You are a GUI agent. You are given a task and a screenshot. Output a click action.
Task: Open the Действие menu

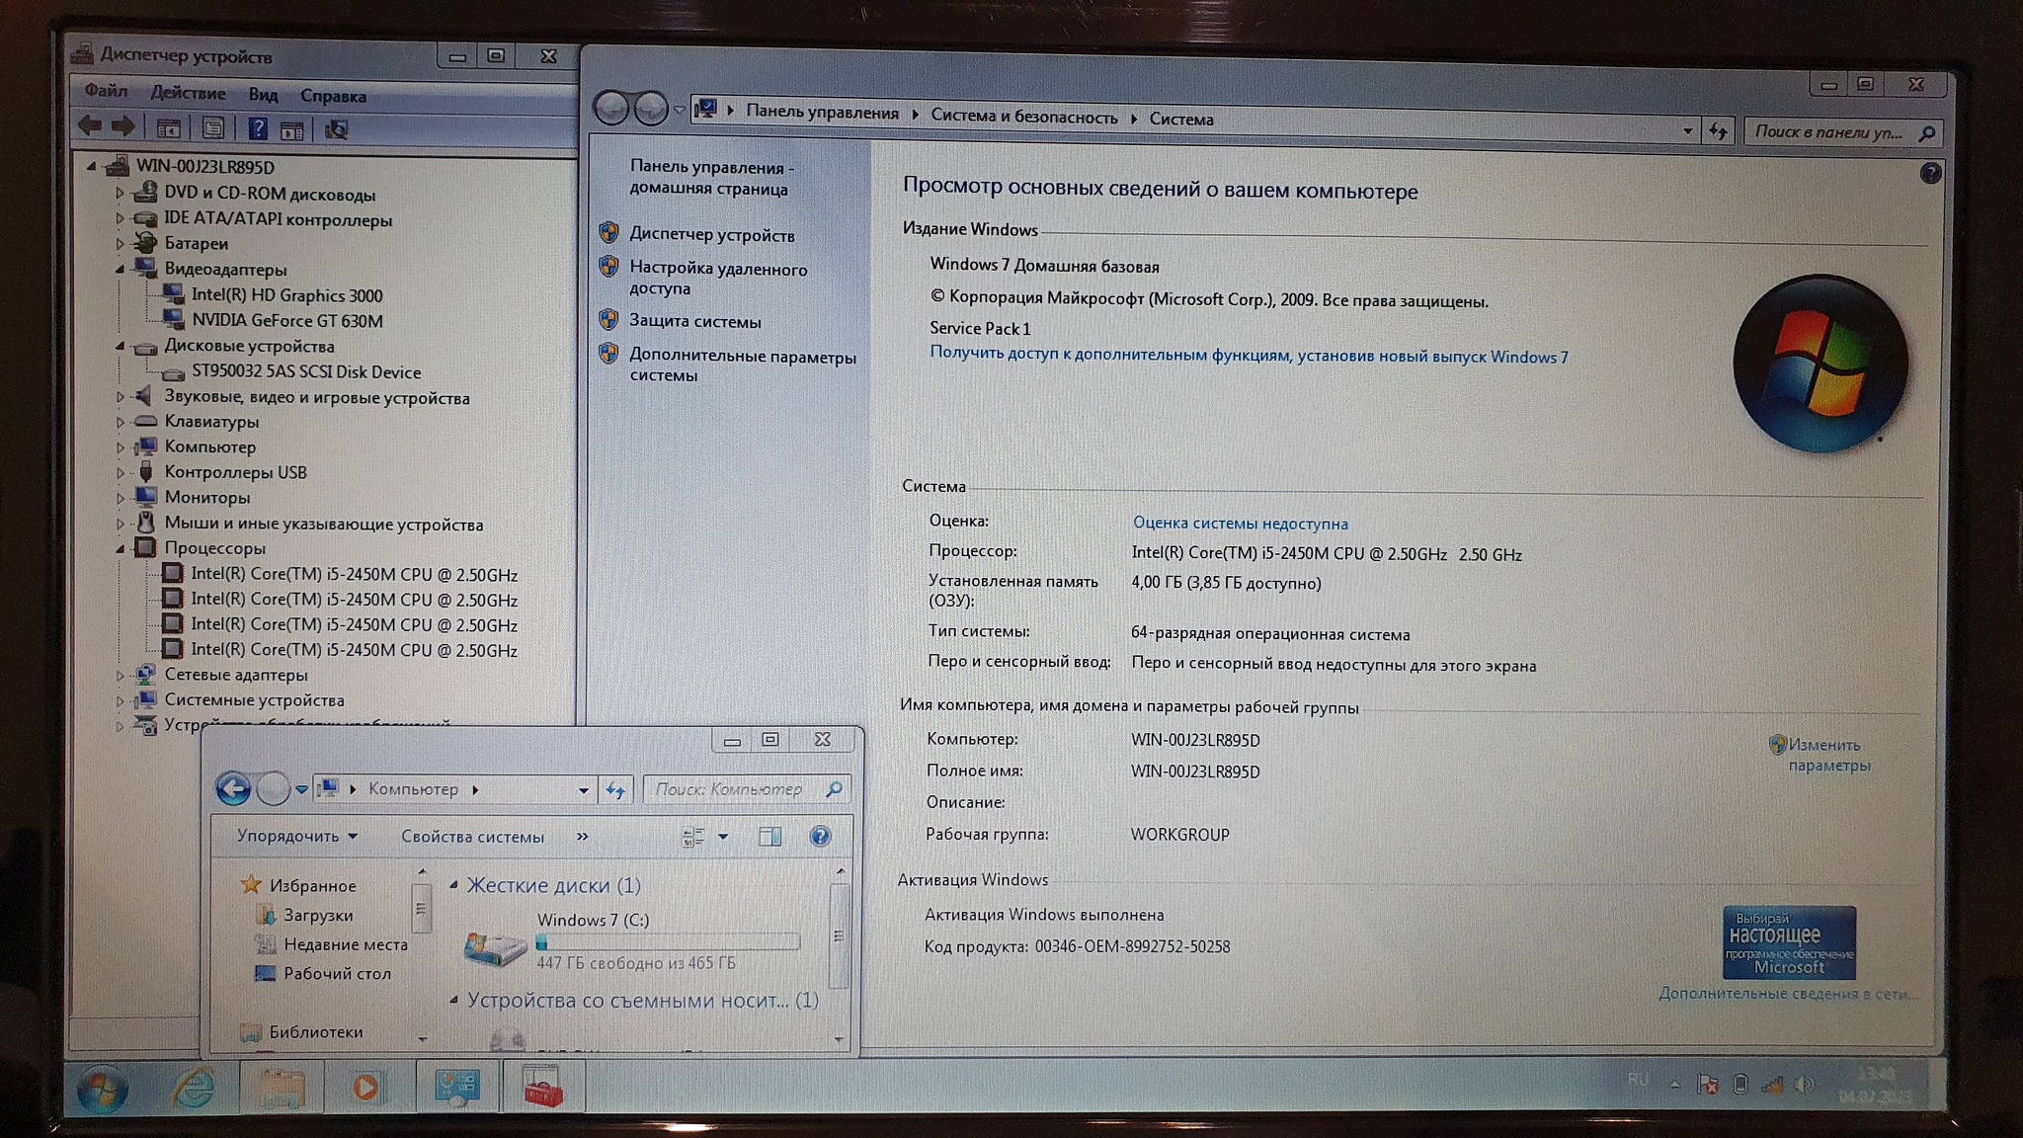point(188,94)
